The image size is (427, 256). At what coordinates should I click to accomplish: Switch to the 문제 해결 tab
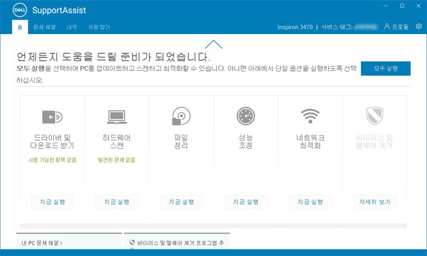click(x=45, y=27)
